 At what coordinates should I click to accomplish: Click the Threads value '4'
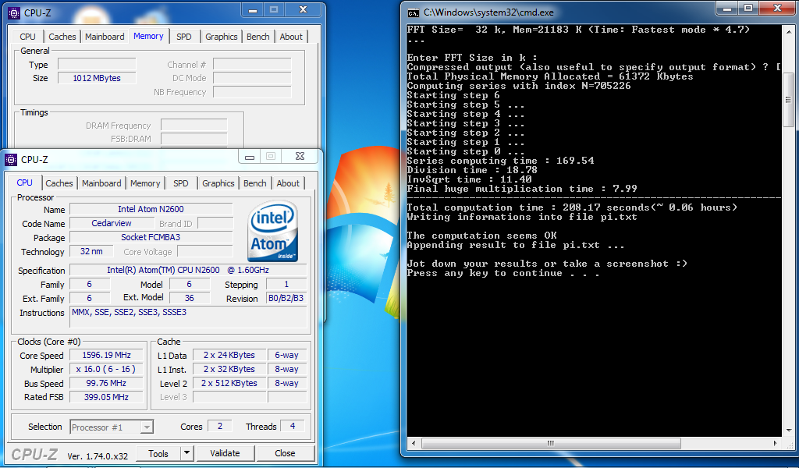293,426
